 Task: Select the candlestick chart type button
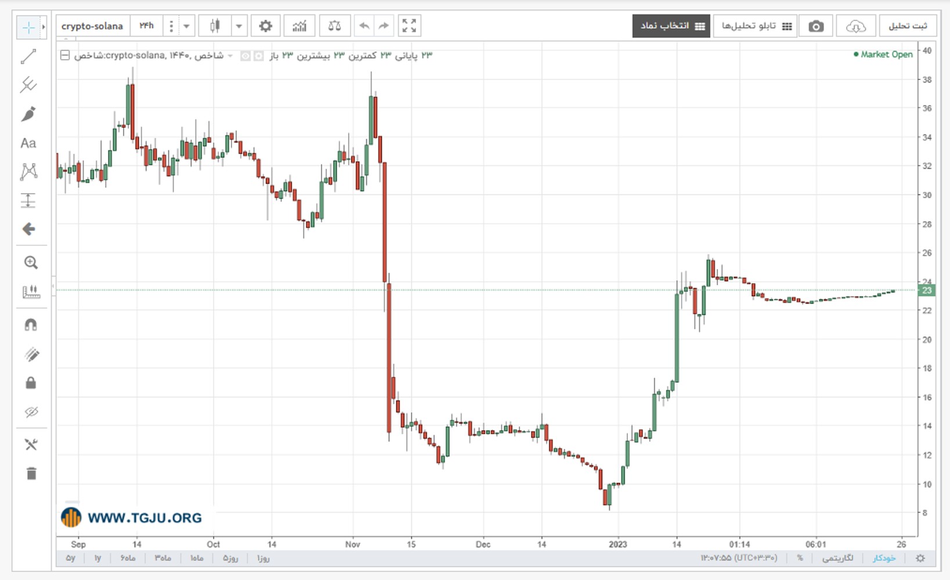point(215,26)
